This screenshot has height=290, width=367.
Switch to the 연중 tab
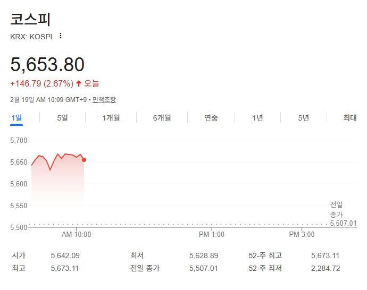click(211, 118)
